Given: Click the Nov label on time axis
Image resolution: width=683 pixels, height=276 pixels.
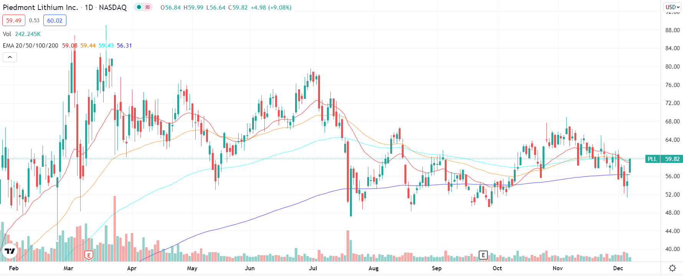Looking at the screenshot, I should (558, 268).
